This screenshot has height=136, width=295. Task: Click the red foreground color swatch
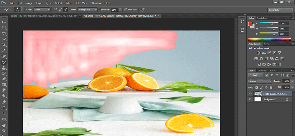point(250,24)
